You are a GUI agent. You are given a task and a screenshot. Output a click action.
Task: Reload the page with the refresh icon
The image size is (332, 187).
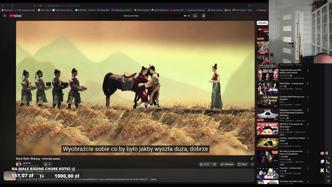(x=12, y=5)
